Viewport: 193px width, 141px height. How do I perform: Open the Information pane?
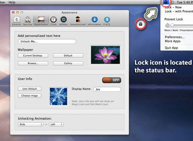(x=94, y=21)
